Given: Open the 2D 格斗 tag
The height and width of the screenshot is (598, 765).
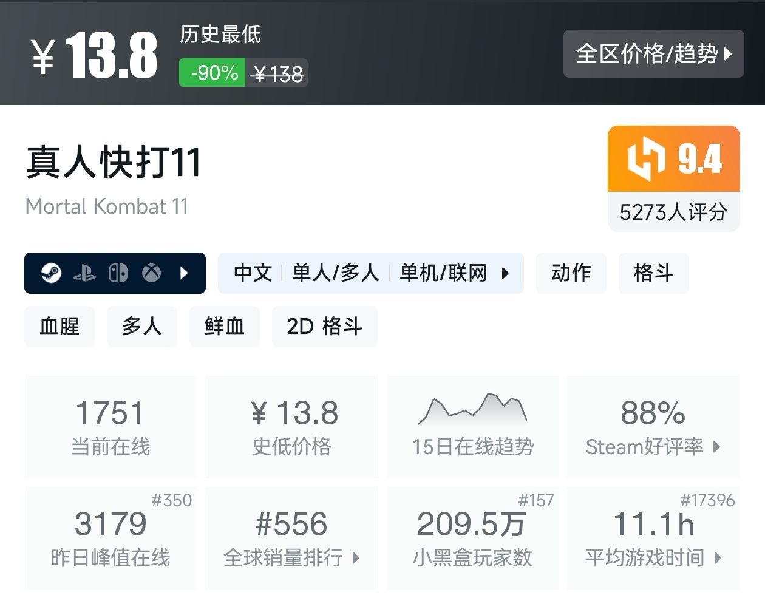Looking at the screenshot, I should click(324, 327).
